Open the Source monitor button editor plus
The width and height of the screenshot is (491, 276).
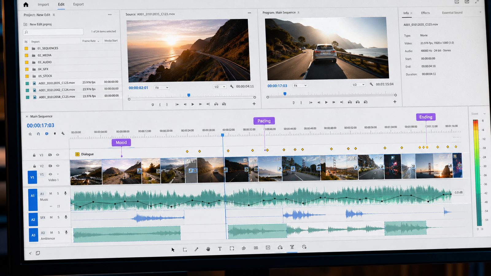point(254,104)
